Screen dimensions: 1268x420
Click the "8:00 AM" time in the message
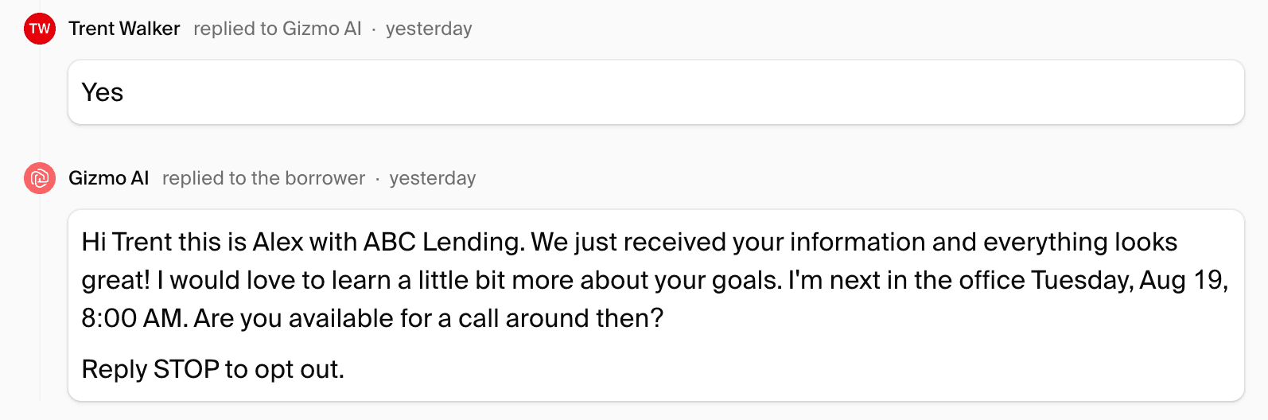pos(134,318)
